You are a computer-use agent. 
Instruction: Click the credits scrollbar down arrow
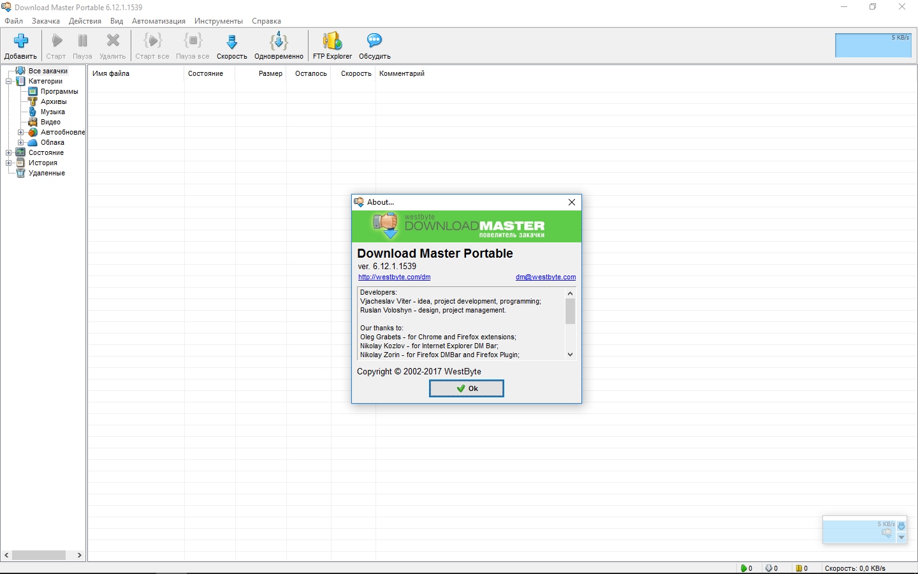(x=570, y=355)
